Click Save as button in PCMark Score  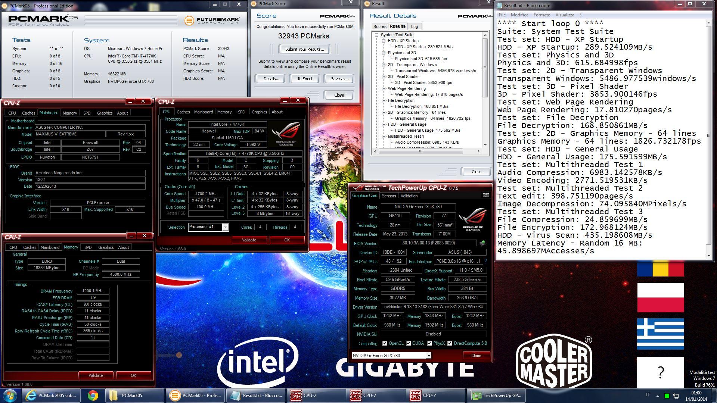click(339, 79)
